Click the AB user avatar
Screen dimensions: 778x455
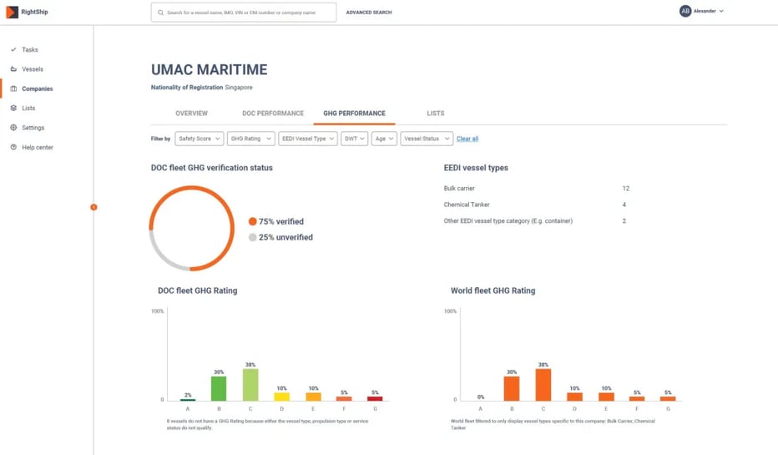pyautogui.click(x=685, y=11)
